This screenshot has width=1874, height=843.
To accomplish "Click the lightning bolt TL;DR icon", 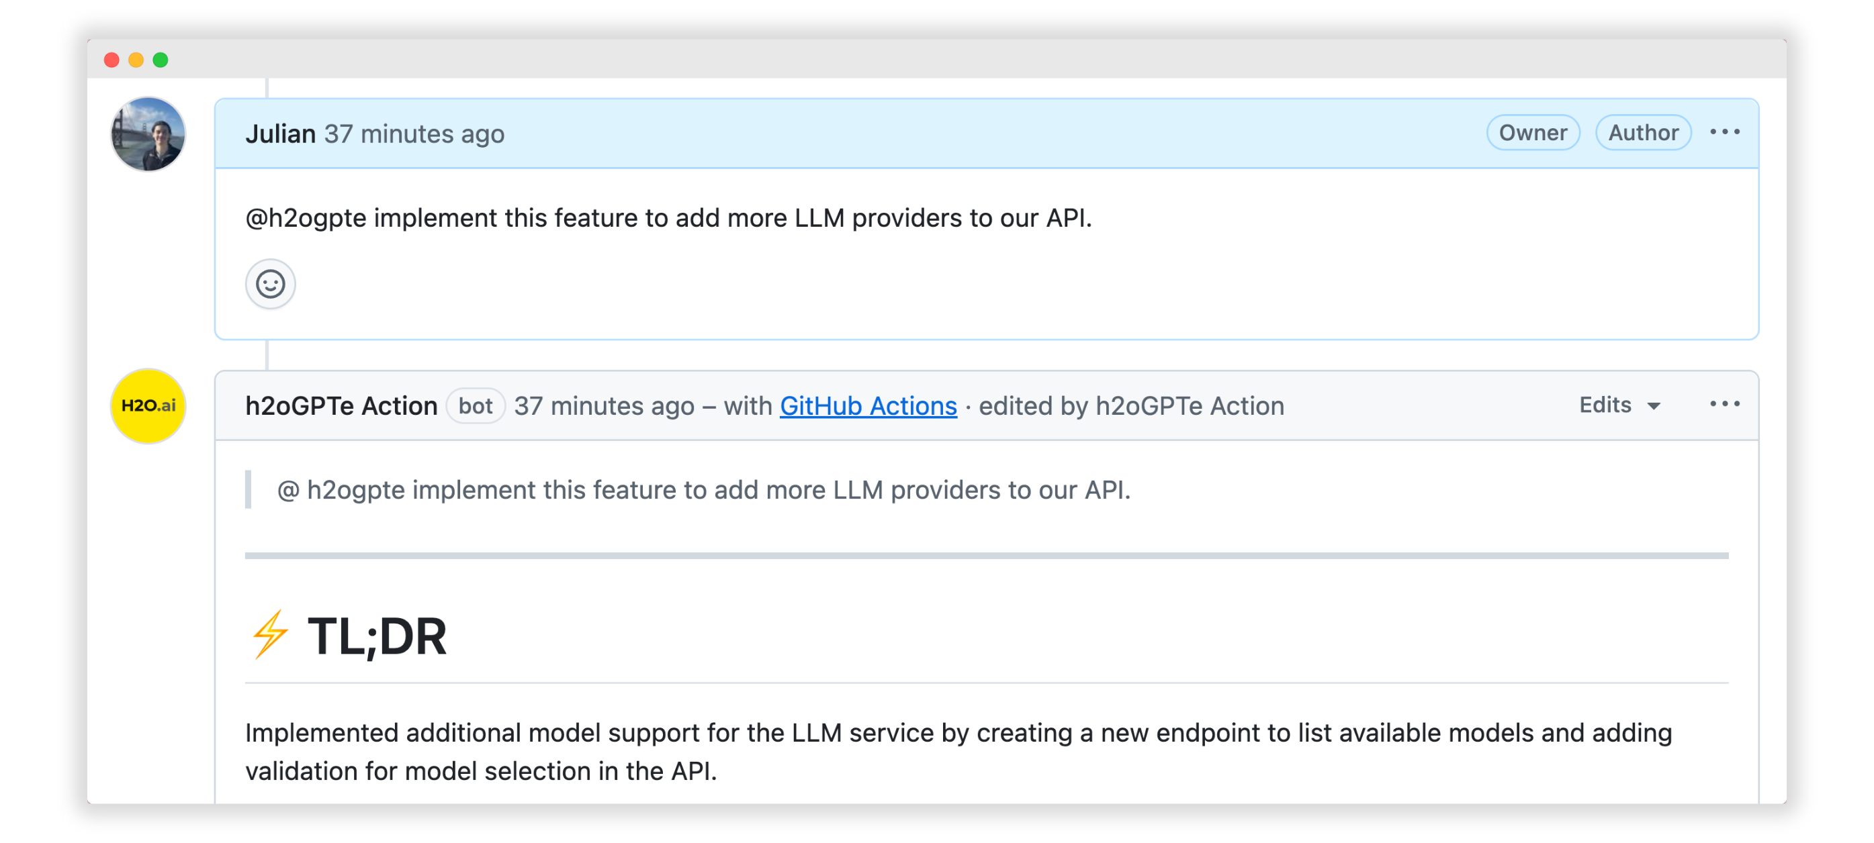I will click(x=270, y=634).
